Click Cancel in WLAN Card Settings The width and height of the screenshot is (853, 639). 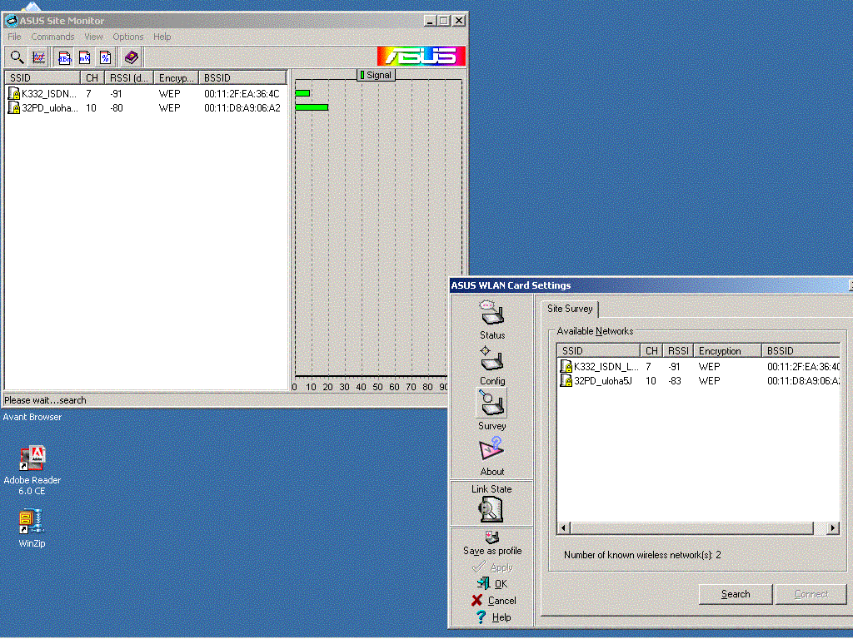(x=493, y=601)
